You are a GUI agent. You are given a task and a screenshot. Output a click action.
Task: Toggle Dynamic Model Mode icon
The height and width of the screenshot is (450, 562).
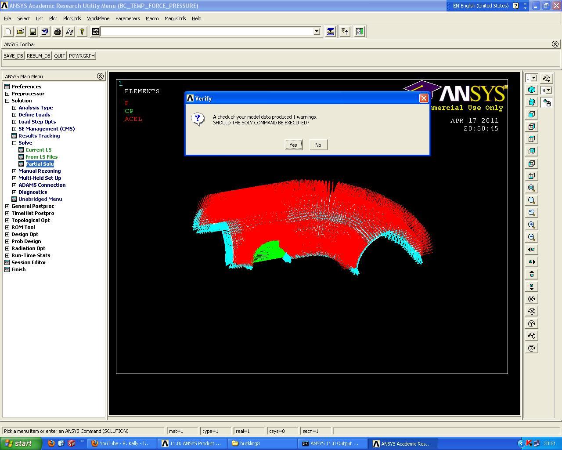(547, 102)
